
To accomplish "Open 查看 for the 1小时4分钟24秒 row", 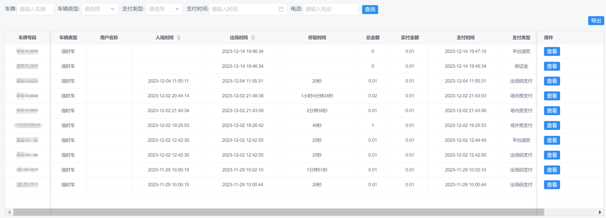I will (552, 96).
